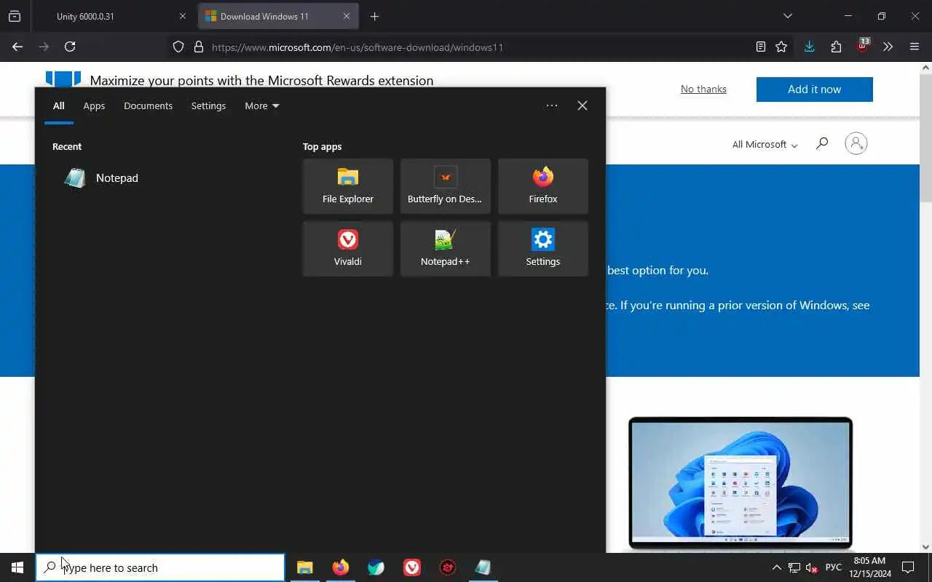Open Firefox from Top apps

tap(543, 186)
